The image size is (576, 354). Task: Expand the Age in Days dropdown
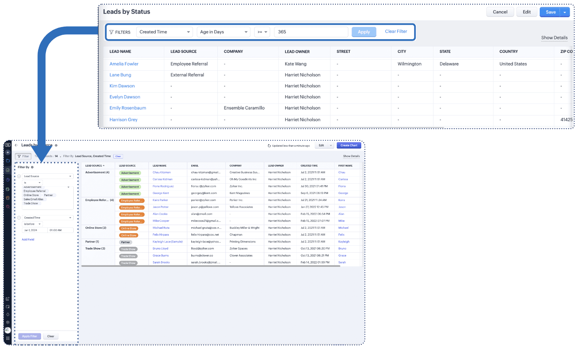224,32
